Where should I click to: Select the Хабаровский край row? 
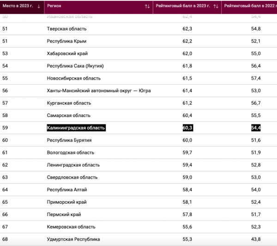point(138,53)
